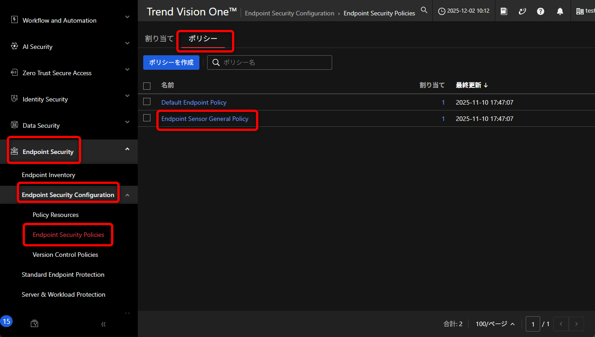The image size is (595, 337).
Task: Switch to the 割り当て tab
Action: tap(159, 39)
